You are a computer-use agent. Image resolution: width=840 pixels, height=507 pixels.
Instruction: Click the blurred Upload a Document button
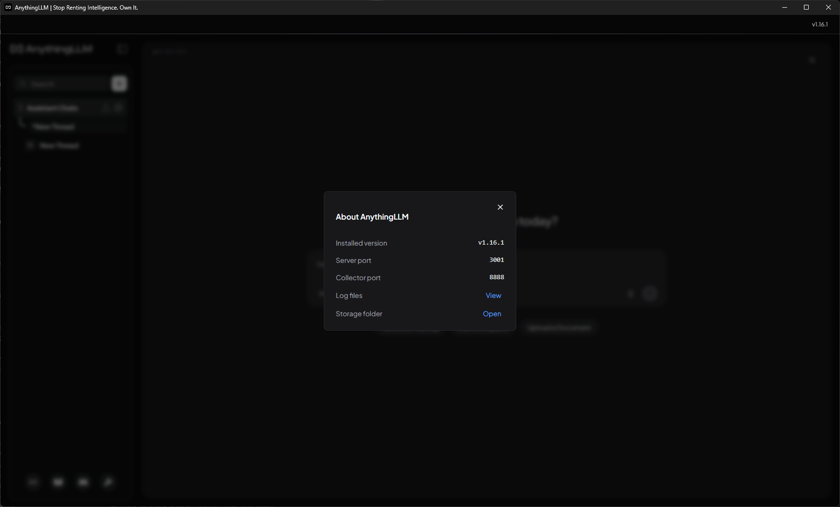point(559,328)
